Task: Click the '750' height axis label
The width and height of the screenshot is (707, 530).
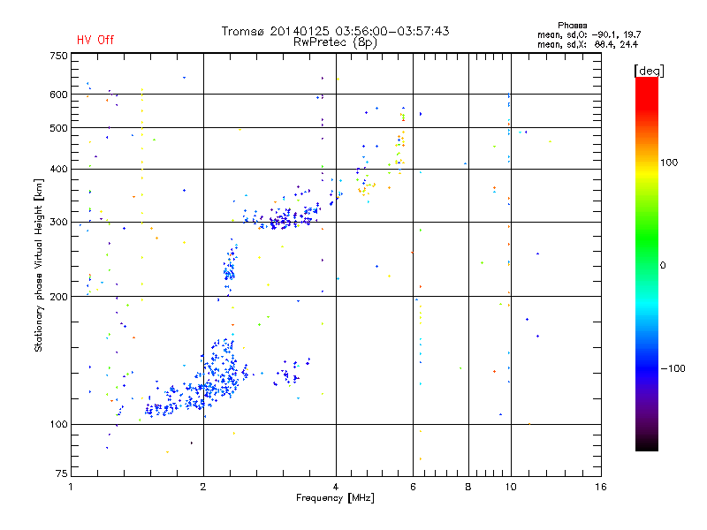Action: pos(58,56)
